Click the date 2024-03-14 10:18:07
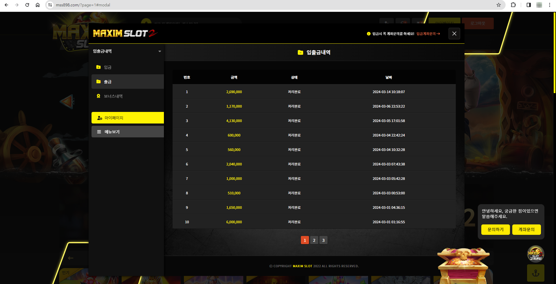Screen dimensions: 556x284 389,92
